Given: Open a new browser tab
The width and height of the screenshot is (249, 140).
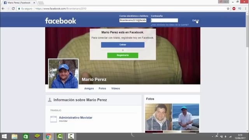Looking at the screenshot, I should [41, 3].
